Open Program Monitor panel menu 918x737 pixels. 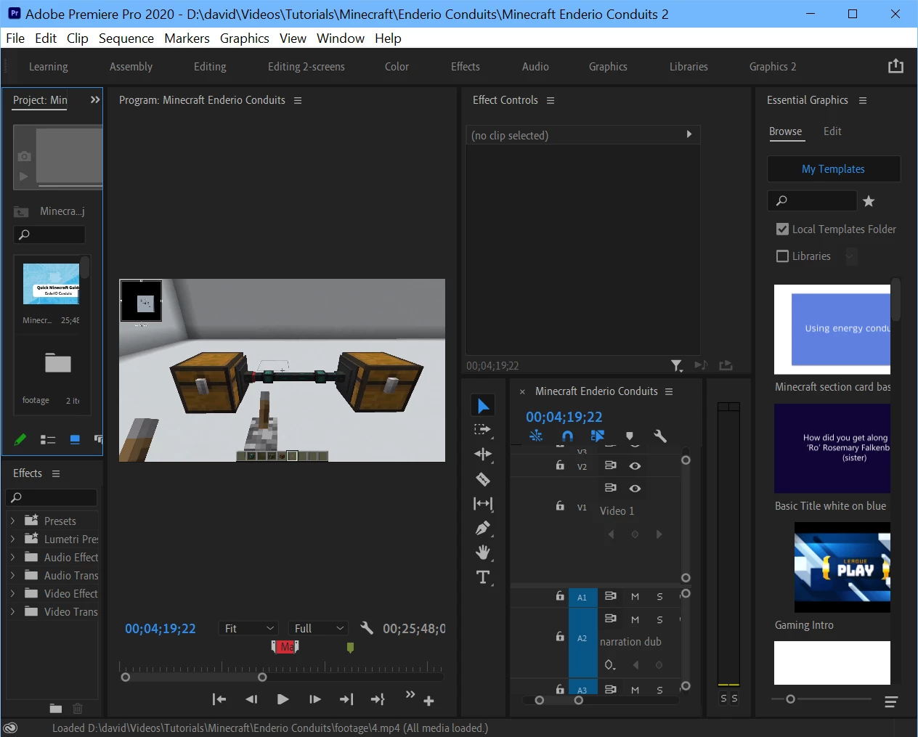298,100
